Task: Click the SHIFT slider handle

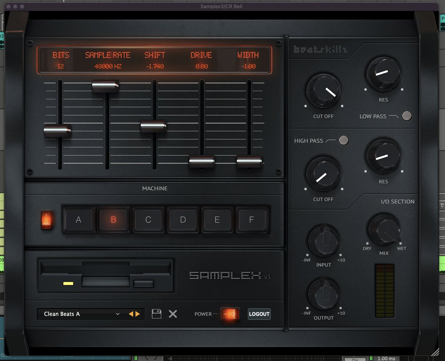Action: (154, 126)
